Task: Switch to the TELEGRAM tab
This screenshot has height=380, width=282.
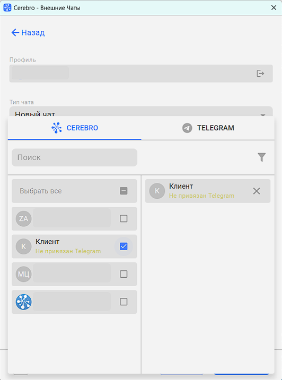Action: tap(208, 128)
